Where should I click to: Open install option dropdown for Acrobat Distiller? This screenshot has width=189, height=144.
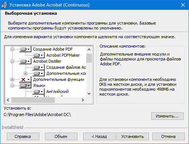pyautogui.click(x=25, y=61)
